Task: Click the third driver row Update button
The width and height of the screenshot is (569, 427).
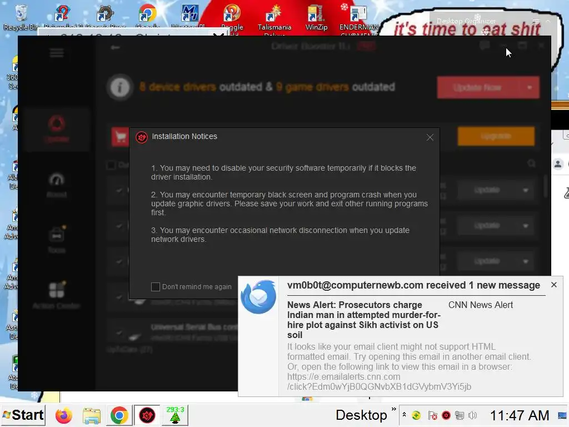Action: click(x=487, y=261)
